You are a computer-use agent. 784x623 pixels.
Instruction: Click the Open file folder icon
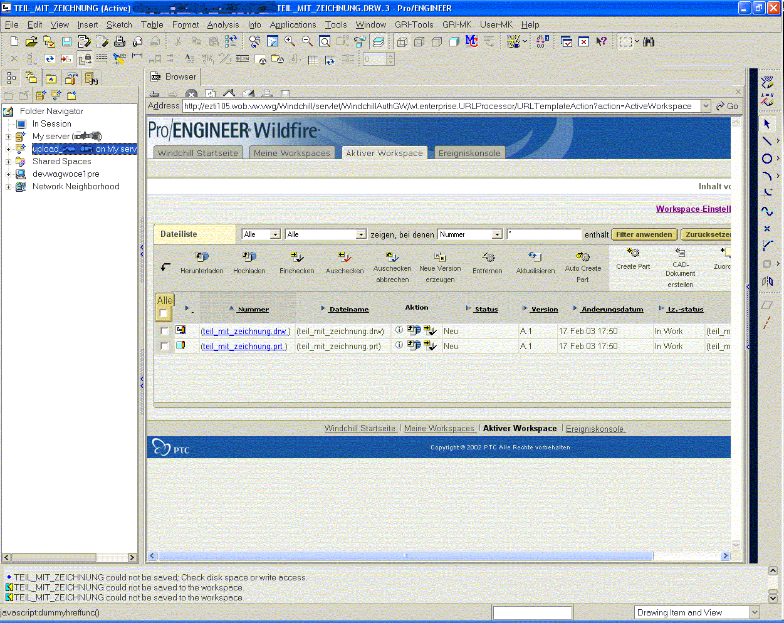pyautogui.click(x=31, y=41)
